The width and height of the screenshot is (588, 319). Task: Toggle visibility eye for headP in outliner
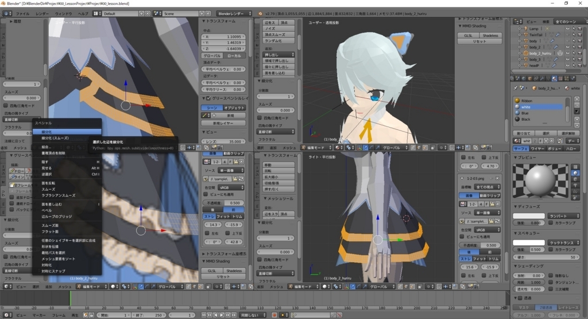pos(567,66)
